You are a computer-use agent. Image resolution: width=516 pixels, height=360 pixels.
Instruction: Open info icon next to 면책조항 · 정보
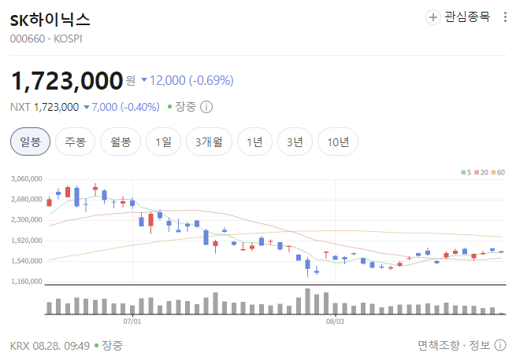point(500,345)
